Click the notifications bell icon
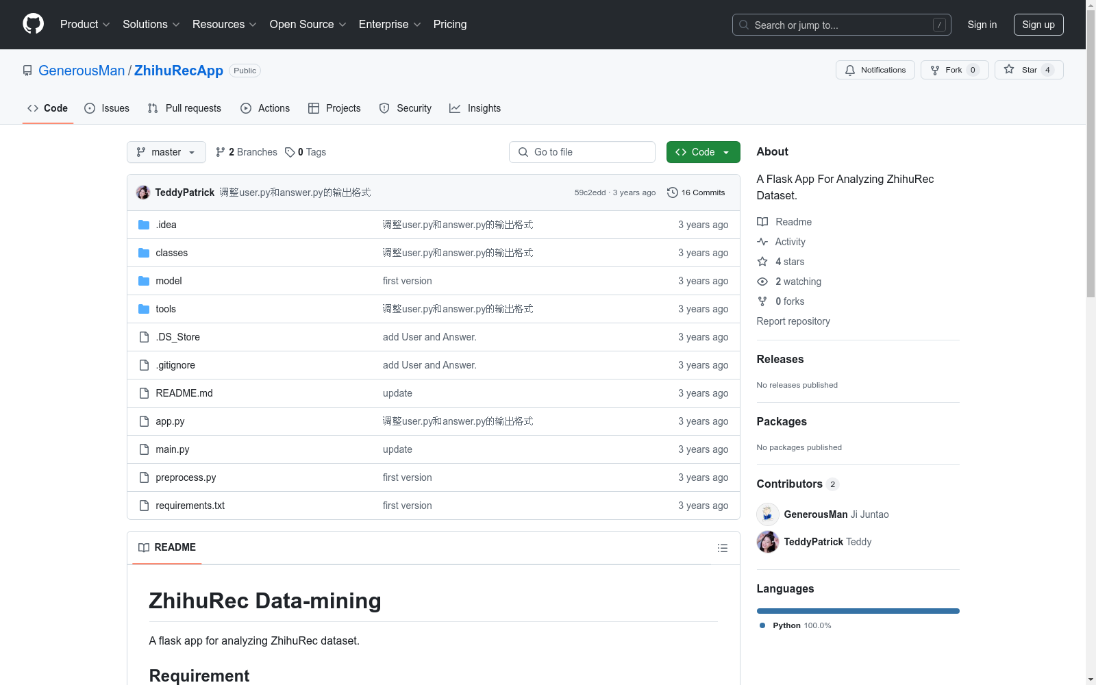 850,70
